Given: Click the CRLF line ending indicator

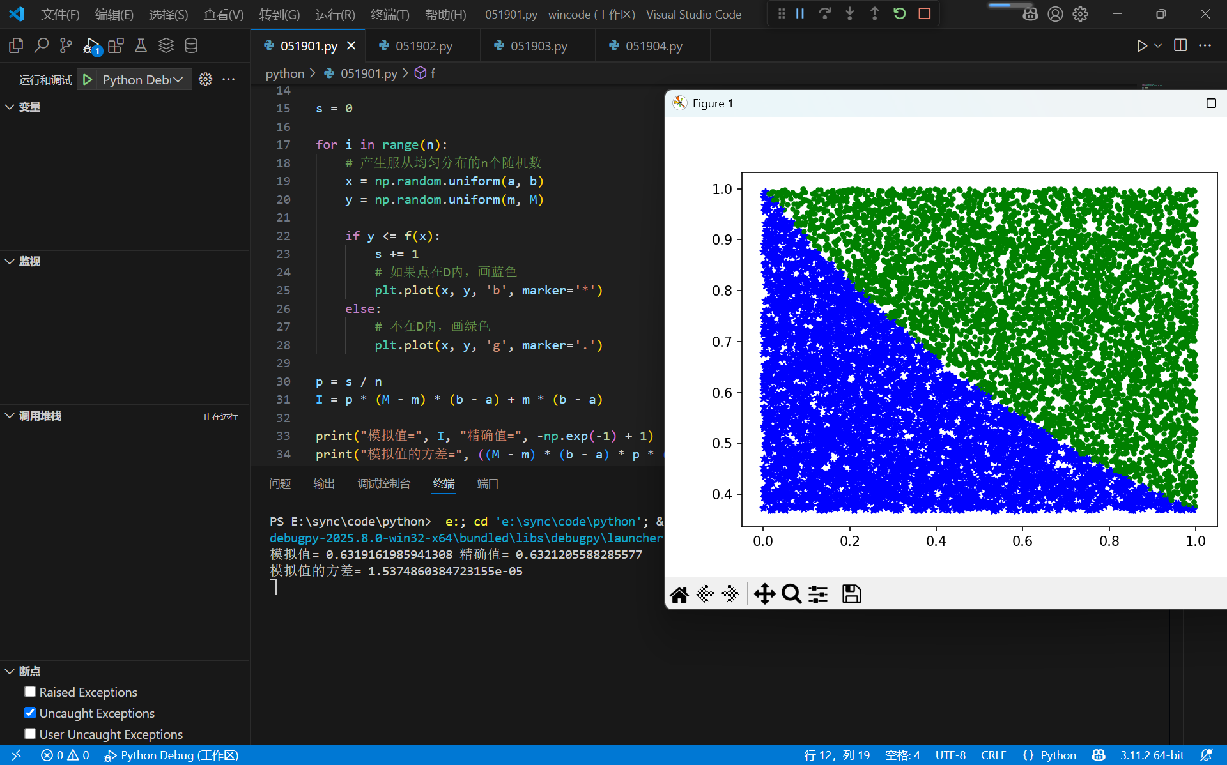Looking at the screenshot, I should coord(993,755).
